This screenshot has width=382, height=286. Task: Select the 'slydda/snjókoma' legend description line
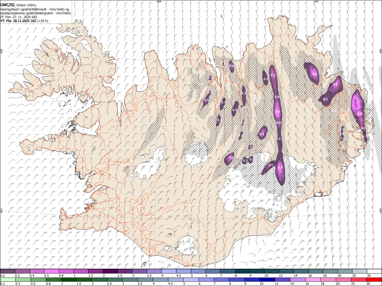point(36,13)
